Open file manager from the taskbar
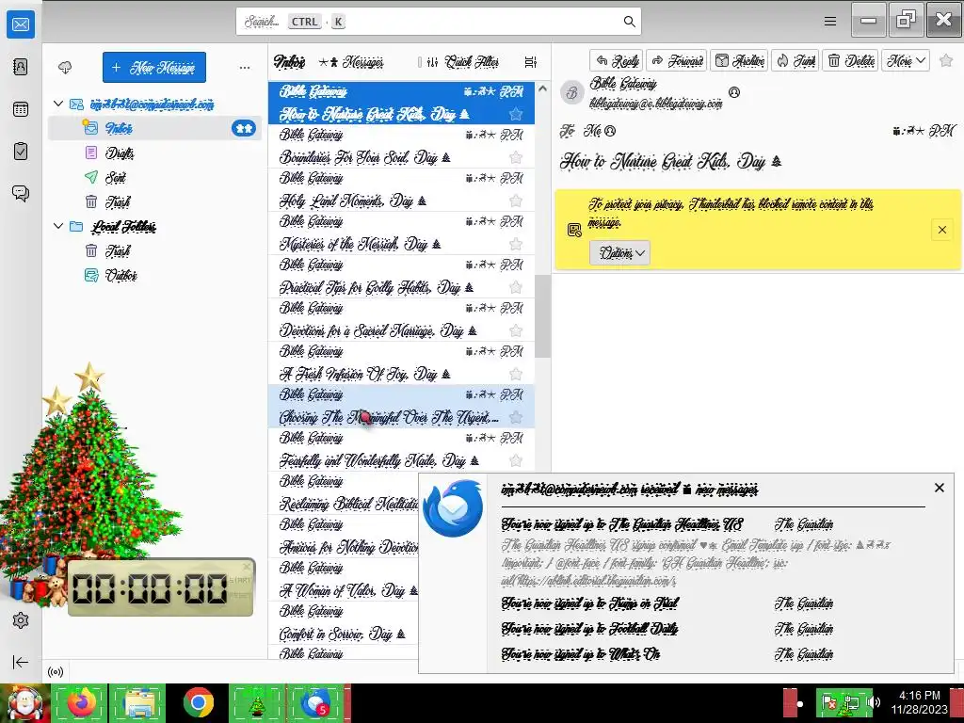964x723 pixels. coord(138,703)
